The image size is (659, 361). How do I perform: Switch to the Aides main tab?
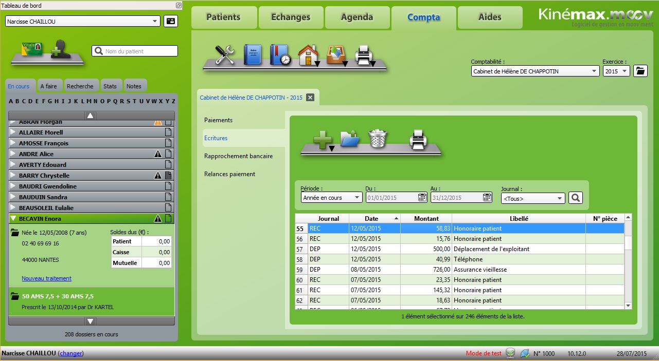[490, 17]
